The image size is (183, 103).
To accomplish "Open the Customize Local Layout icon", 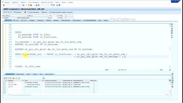I will [x=59, y=5].
